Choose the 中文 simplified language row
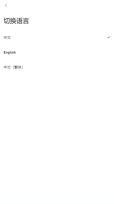 (x=57, y=38)
